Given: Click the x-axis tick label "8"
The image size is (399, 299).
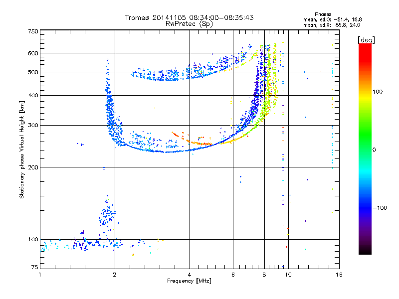Looking at the screenshot, I should coord(264,275).
